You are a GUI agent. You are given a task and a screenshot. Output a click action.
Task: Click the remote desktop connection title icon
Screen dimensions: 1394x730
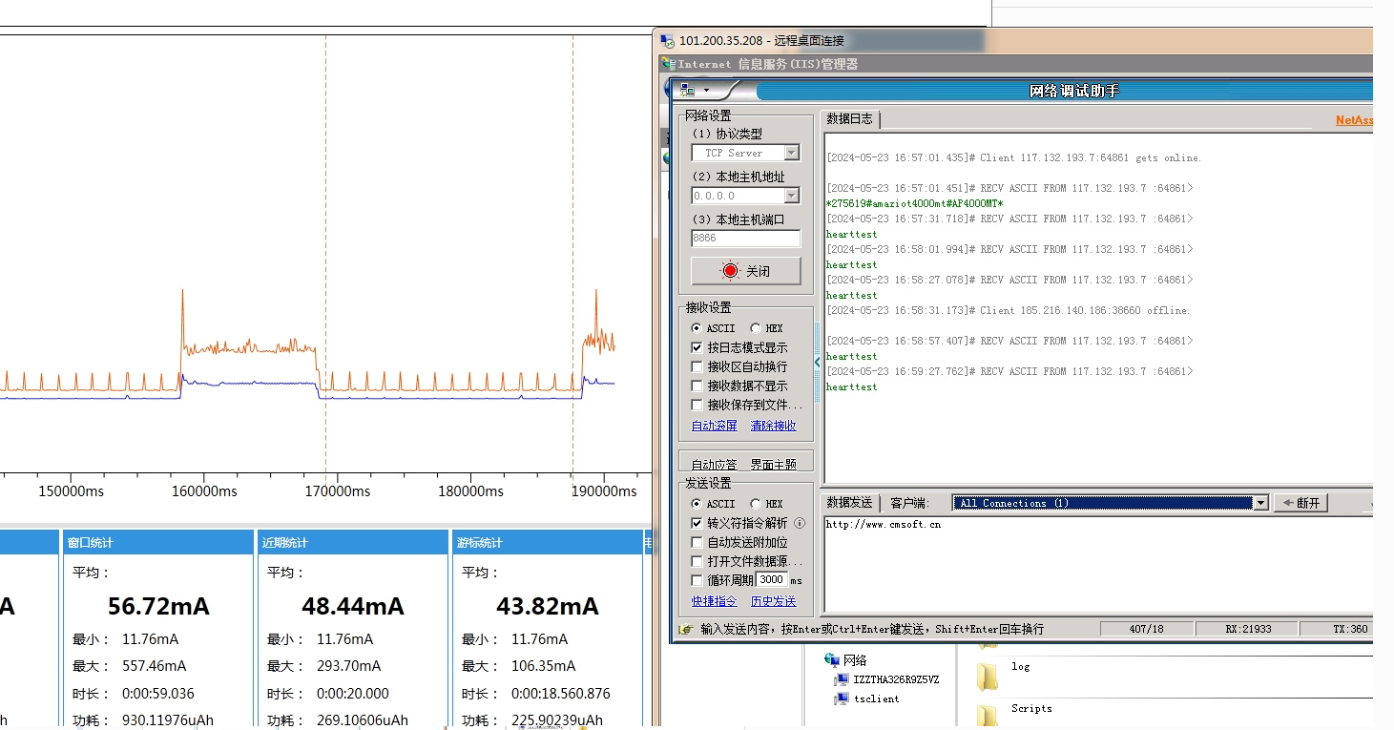(x=667, y=40)
